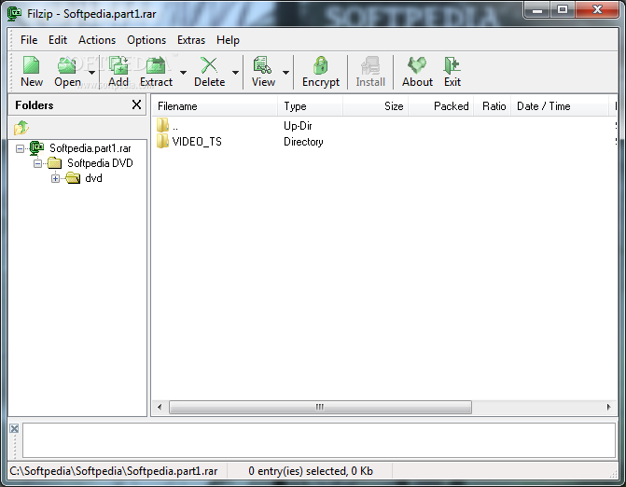The image size is (626, 487).
Task: Click the VIDEO_TS folder icon
Action: (x=162, y=141)
